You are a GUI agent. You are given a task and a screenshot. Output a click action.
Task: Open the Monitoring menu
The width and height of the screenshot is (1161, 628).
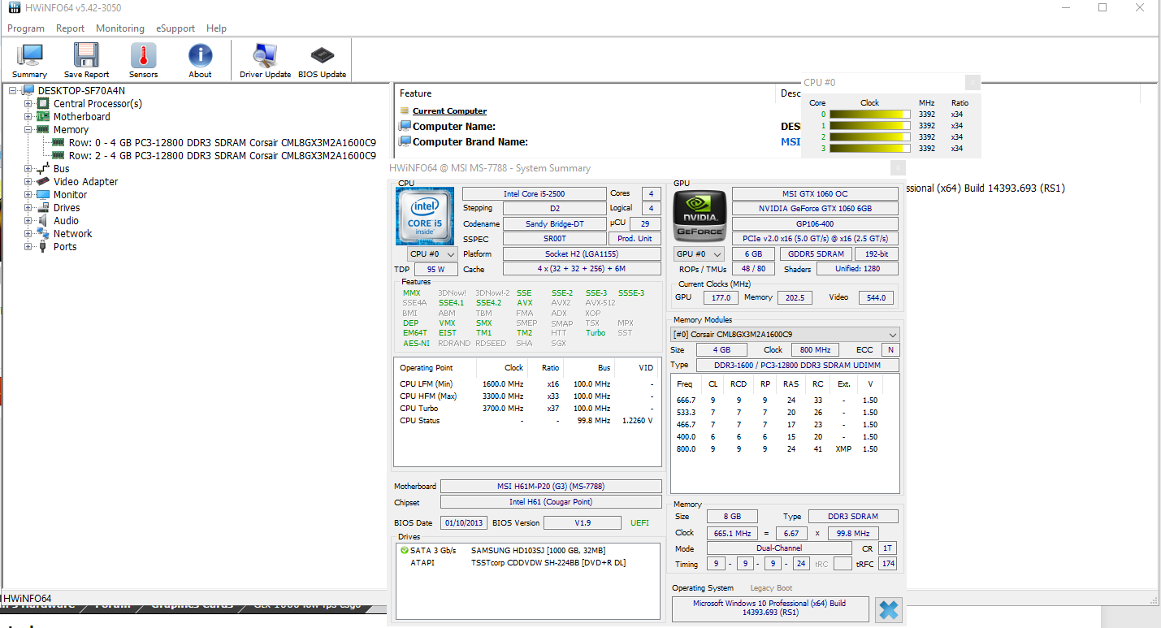pos(120,28)
